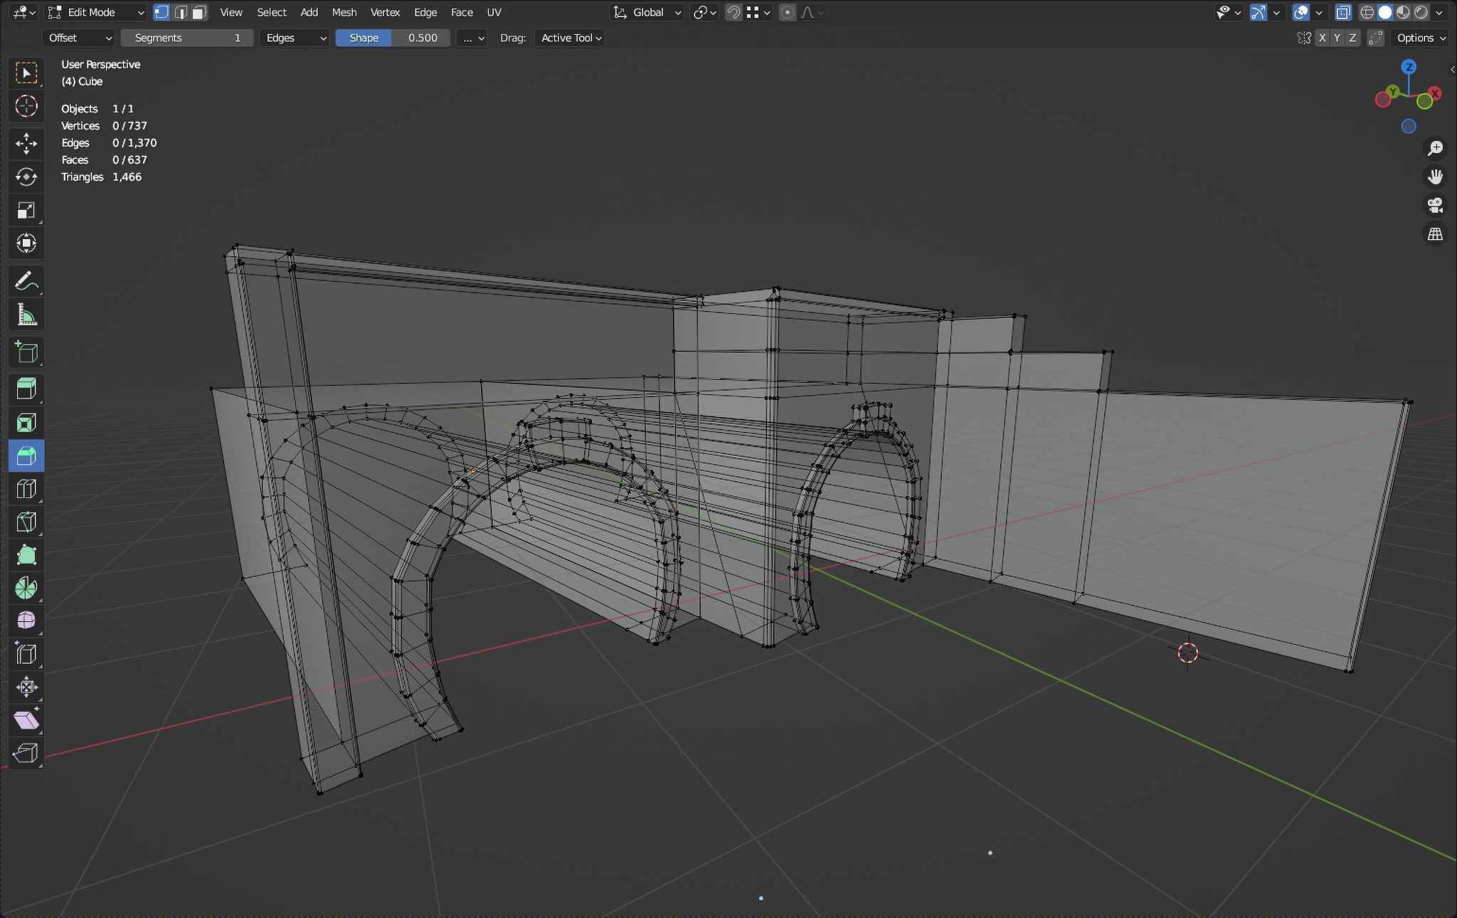Adjust the Shape 0.500 slider
The image size is (1457, 918).
(x=393, y=38)
